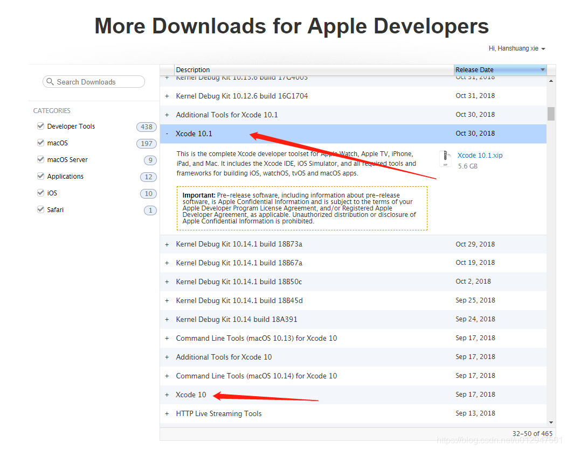Click the Oct 29, 2018 release date
The width and height of the screenshot is (567, 450).
point(475,244)
